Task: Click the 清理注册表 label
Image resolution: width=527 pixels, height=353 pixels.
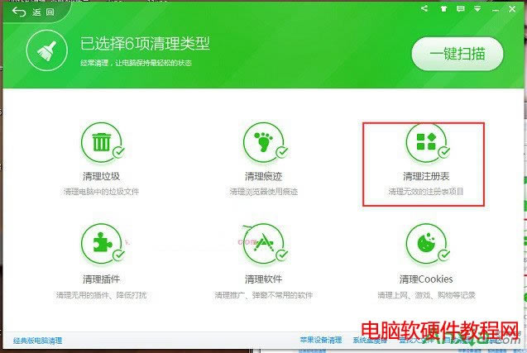Action: point(426,176)
